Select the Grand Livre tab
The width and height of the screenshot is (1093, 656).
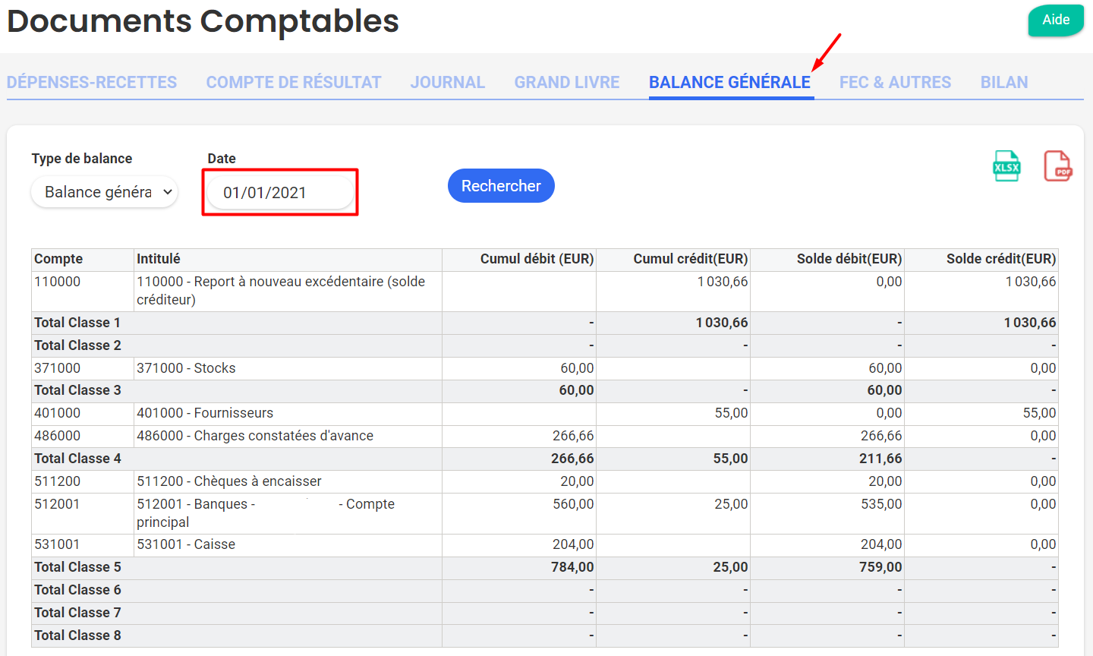click(x=567, y=82)
